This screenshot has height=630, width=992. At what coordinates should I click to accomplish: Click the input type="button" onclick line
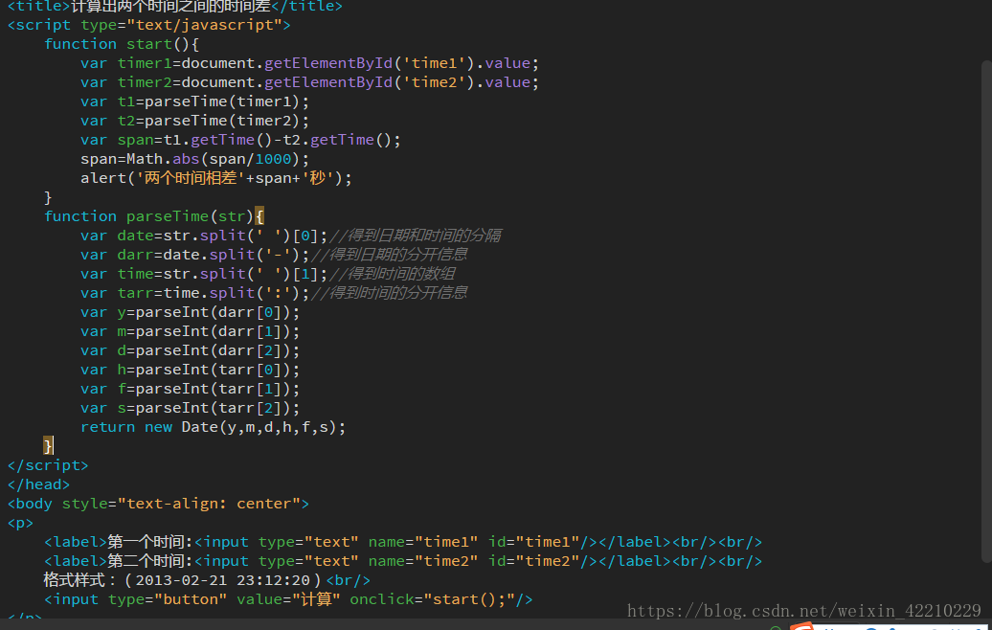288,599
